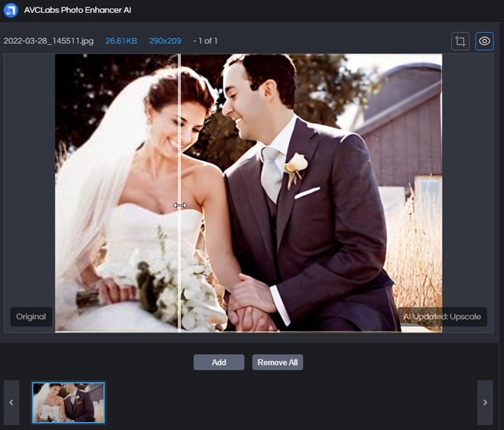Click the AVCLabs app logo icon
The height and width of the screenshot is (430, 504).
[11, 11]
